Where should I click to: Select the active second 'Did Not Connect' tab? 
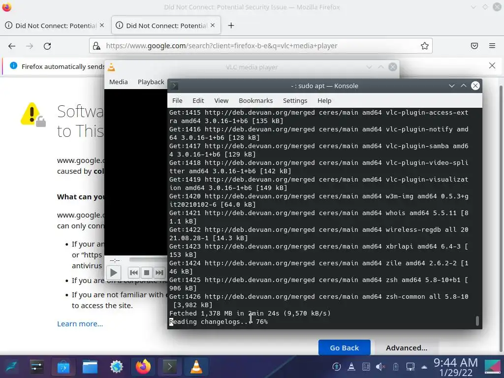click(166, 26)
